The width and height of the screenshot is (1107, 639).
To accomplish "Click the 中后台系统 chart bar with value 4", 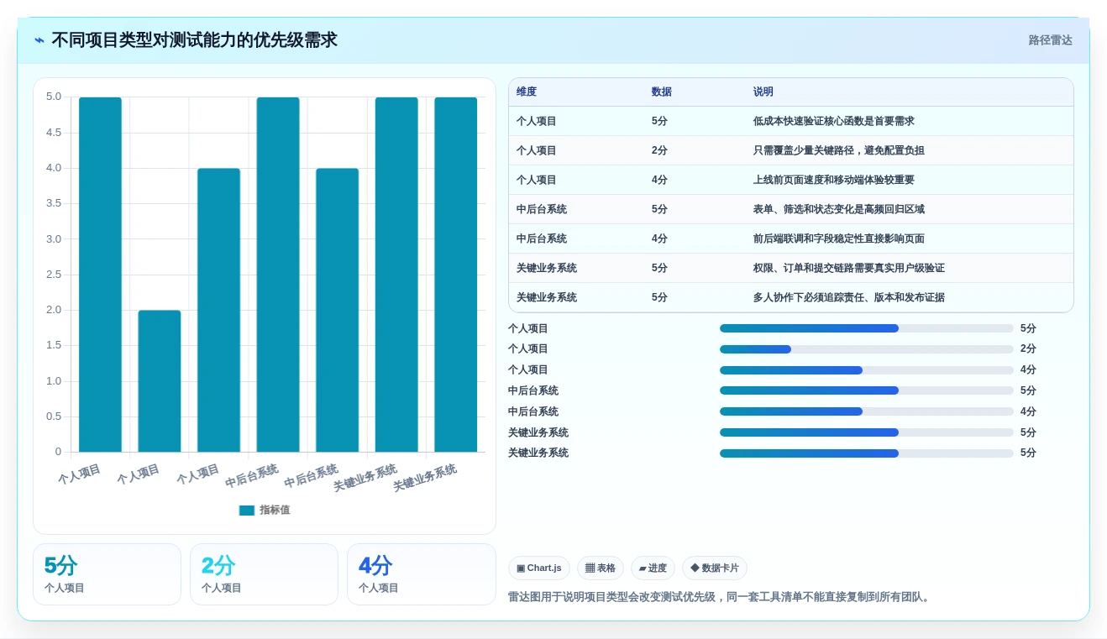I will pos(337,310).
